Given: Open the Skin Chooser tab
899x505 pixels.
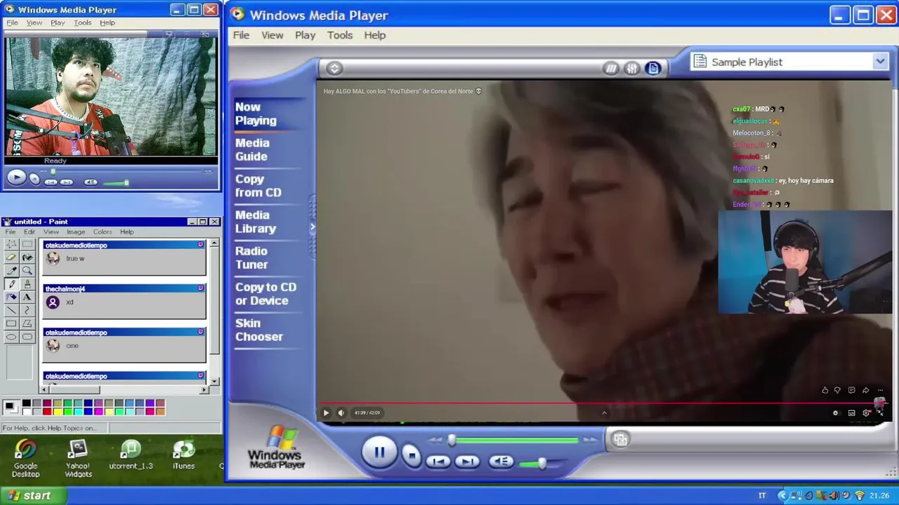Looking at the screenshot, I should 259,330.
